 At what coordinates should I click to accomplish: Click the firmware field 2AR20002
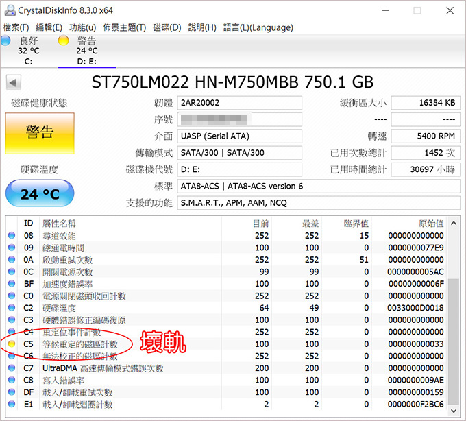240,103
